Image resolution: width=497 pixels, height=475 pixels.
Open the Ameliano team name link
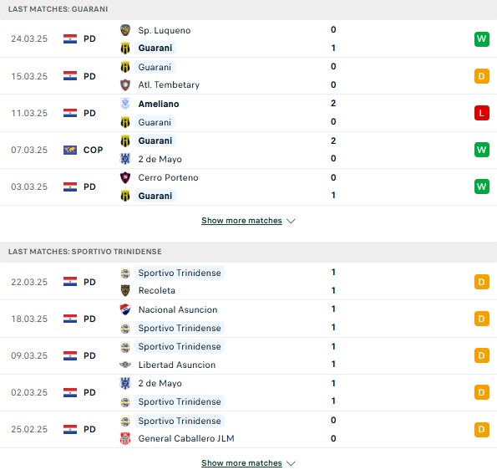point(159,104)
